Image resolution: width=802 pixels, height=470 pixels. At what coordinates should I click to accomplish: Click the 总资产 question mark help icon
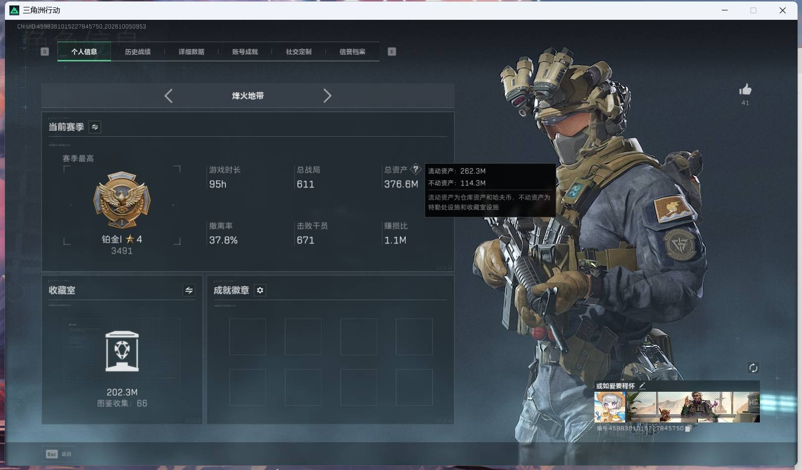point(416,169)
